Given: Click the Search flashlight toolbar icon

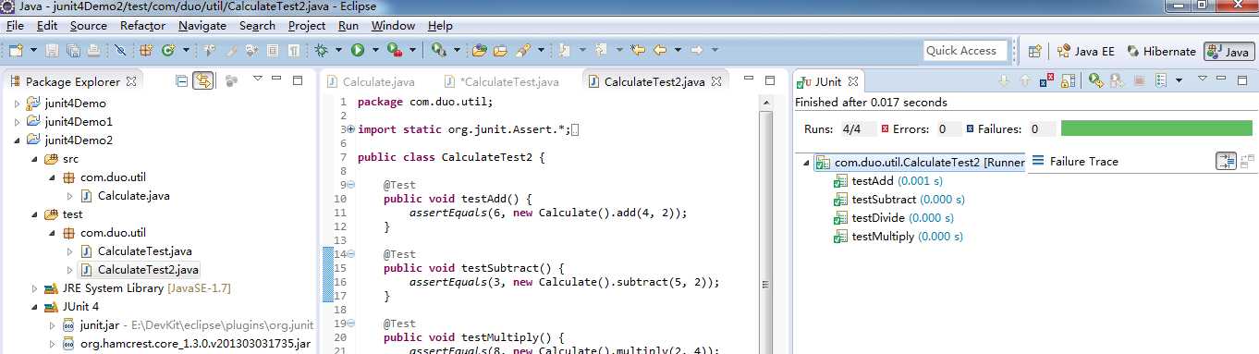Looking at the screenshot, I should tap(523, 50).
